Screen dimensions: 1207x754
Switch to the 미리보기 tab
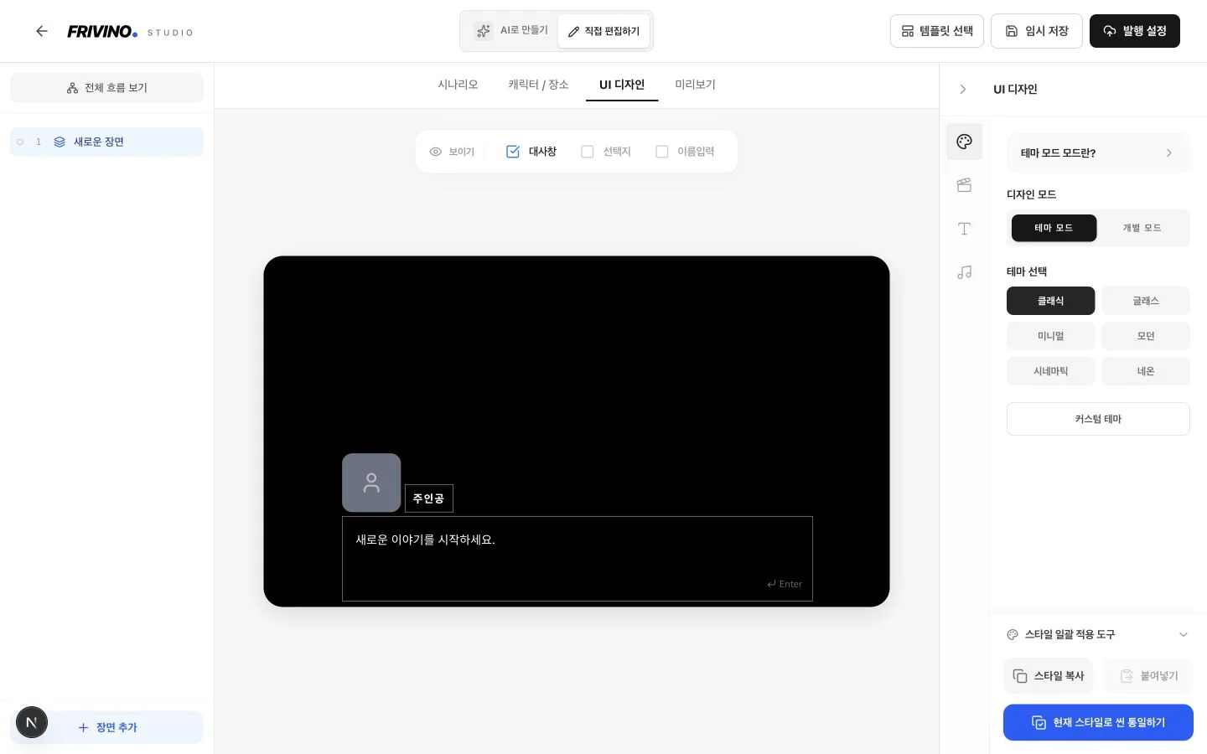click(695, 85)
